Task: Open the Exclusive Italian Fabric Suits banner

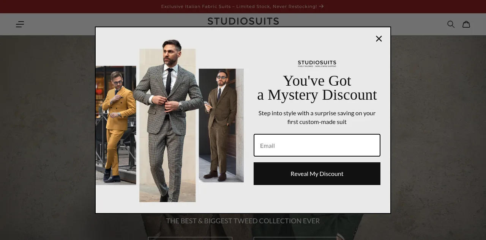Action: click(x=242, y=6)
